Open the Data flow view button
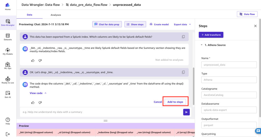 (x=247, y=14)
